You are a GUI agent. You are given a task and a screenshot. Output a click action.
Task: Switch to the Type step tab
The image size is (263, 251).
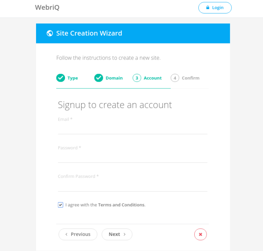coord(73,78)
